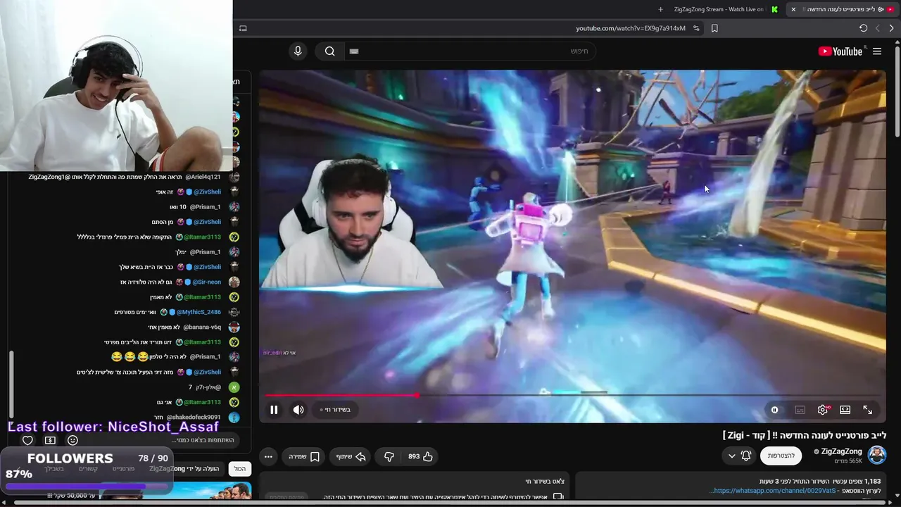Image resolution: width=901 pixels, height=507 pixels.
Task: Open notification bell dropdown for channel
Action: (739, 456)
